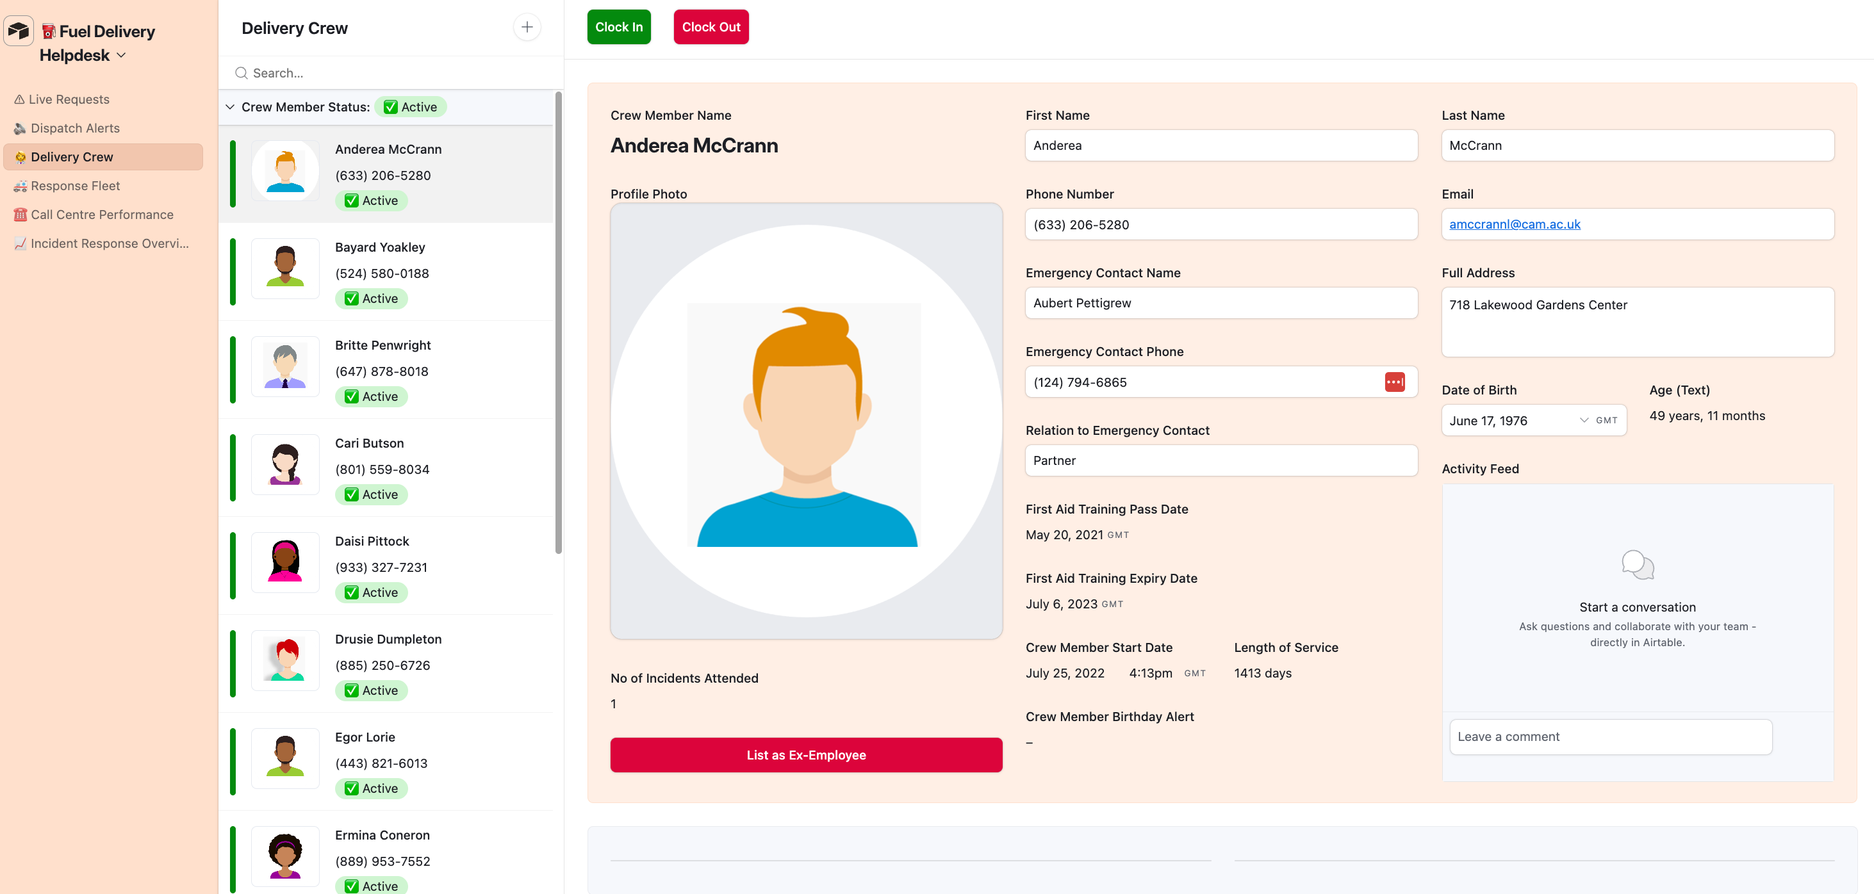Viewport: 1874px width, 894px height.
Task: Click Egor Lorie name in list
Action: click(x=365, y=737)
